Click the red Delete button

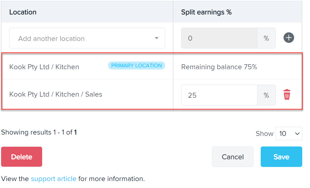pos(22,157)
